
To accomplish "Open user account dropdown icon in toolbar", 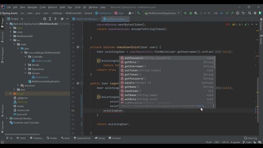I will click(131, 13).
